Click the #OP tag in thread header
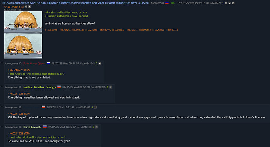 pyautogui.click(x=173, y=3)
